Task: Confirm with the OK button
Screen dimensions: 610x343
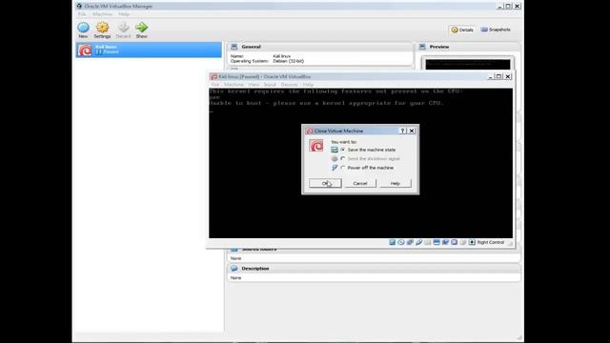Action: [x=325, y=183]
